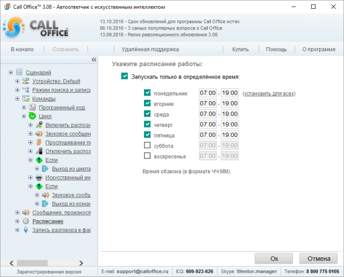Uncheck понедельник checkbox

(x=147, y=92)
